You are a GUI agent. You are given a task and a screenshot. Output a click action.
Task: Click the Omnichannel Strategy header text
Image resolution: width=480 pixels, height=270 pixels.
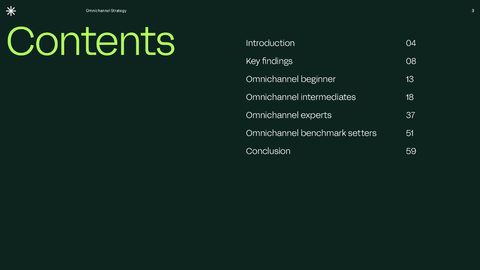pos(106,11)
